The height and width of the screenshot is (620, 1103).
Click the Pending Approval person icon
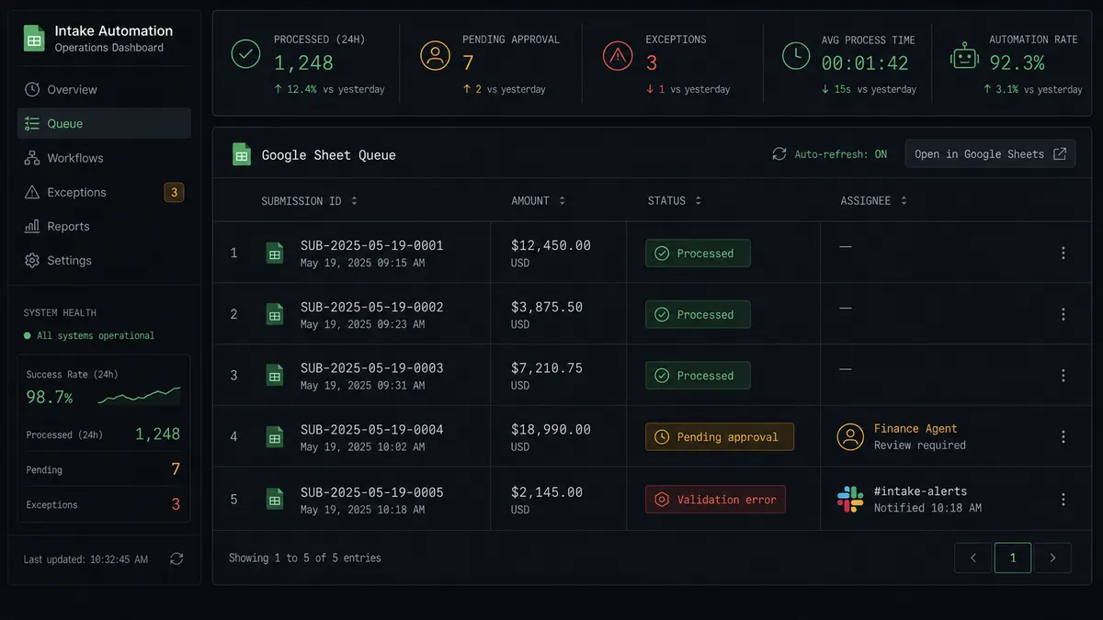tap(435, 55)
